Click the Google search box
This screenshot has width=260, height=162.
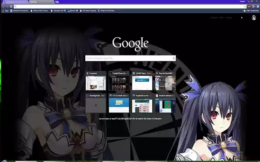(x=130, y=58)
